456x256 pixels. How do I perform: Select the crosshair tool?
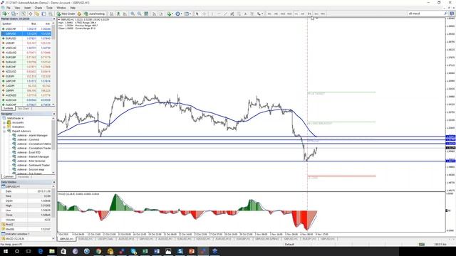[204, 14]
